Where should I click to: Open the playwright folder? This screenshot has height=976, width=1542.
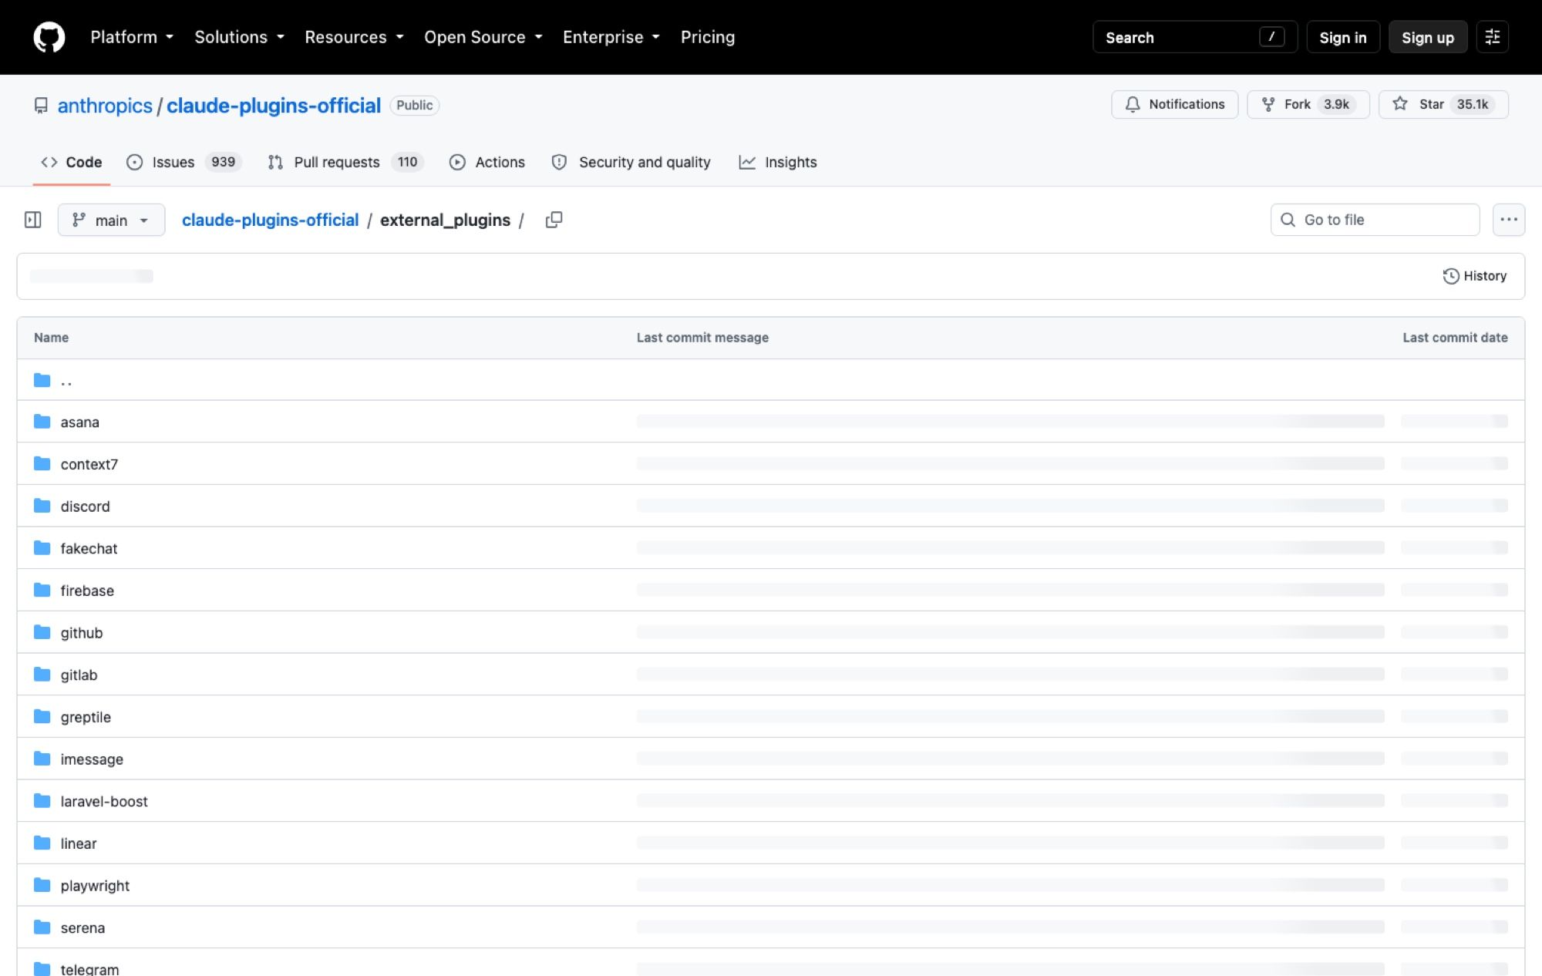click(x=95, y=886)
